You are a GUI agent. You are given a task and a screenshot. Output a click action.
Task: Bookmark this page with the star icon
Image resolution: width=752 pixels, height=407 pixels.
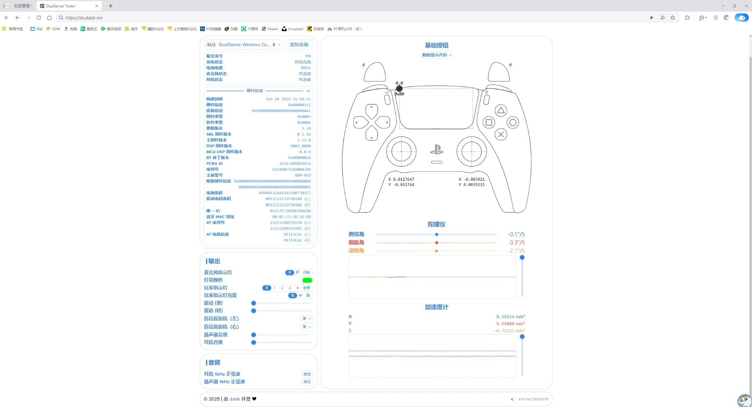pyautogui.click(x=673, y=18)
